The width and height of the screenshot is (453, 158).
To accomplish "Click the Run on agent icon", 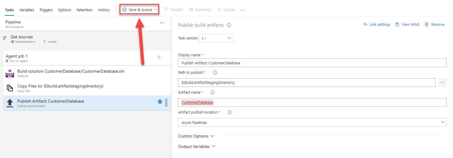I will 7,61.
